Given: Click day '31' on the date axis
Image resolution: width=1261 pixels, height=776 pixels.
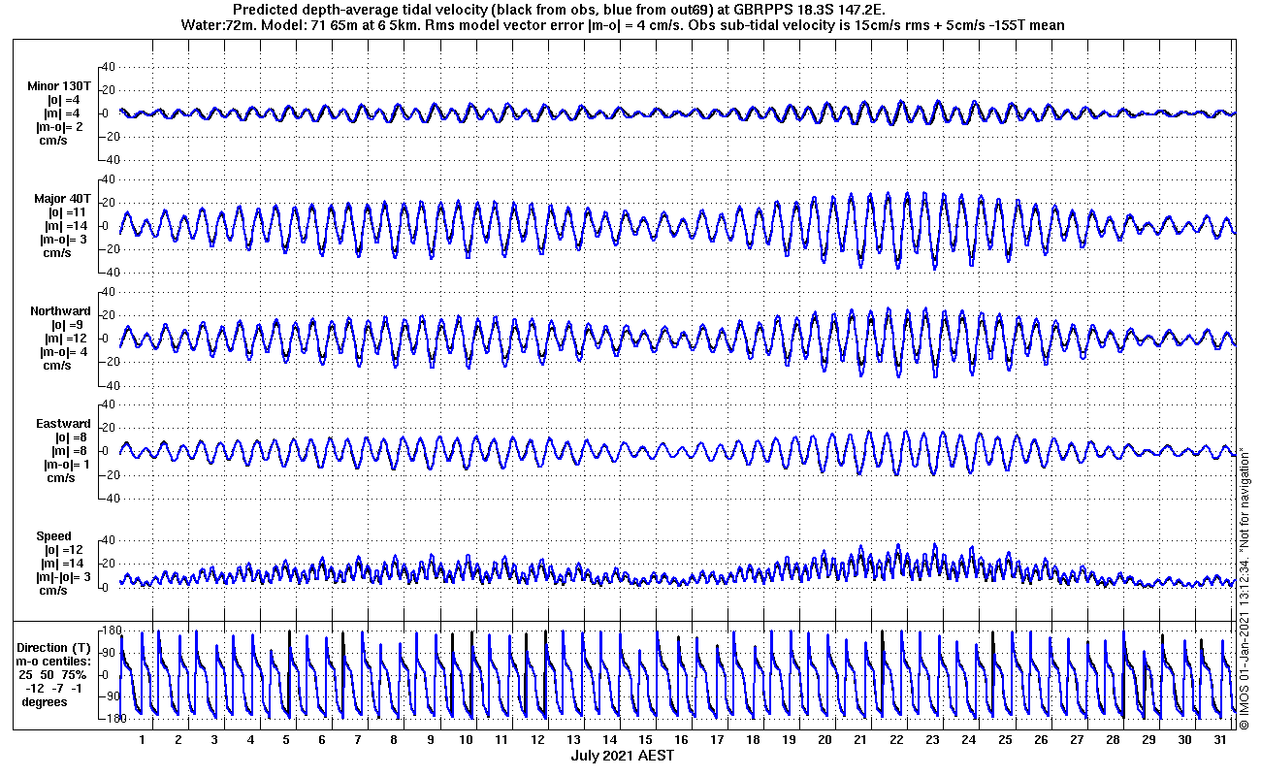Looking at the screenshot, I should pyautogui.click(x=1220, y=739).
